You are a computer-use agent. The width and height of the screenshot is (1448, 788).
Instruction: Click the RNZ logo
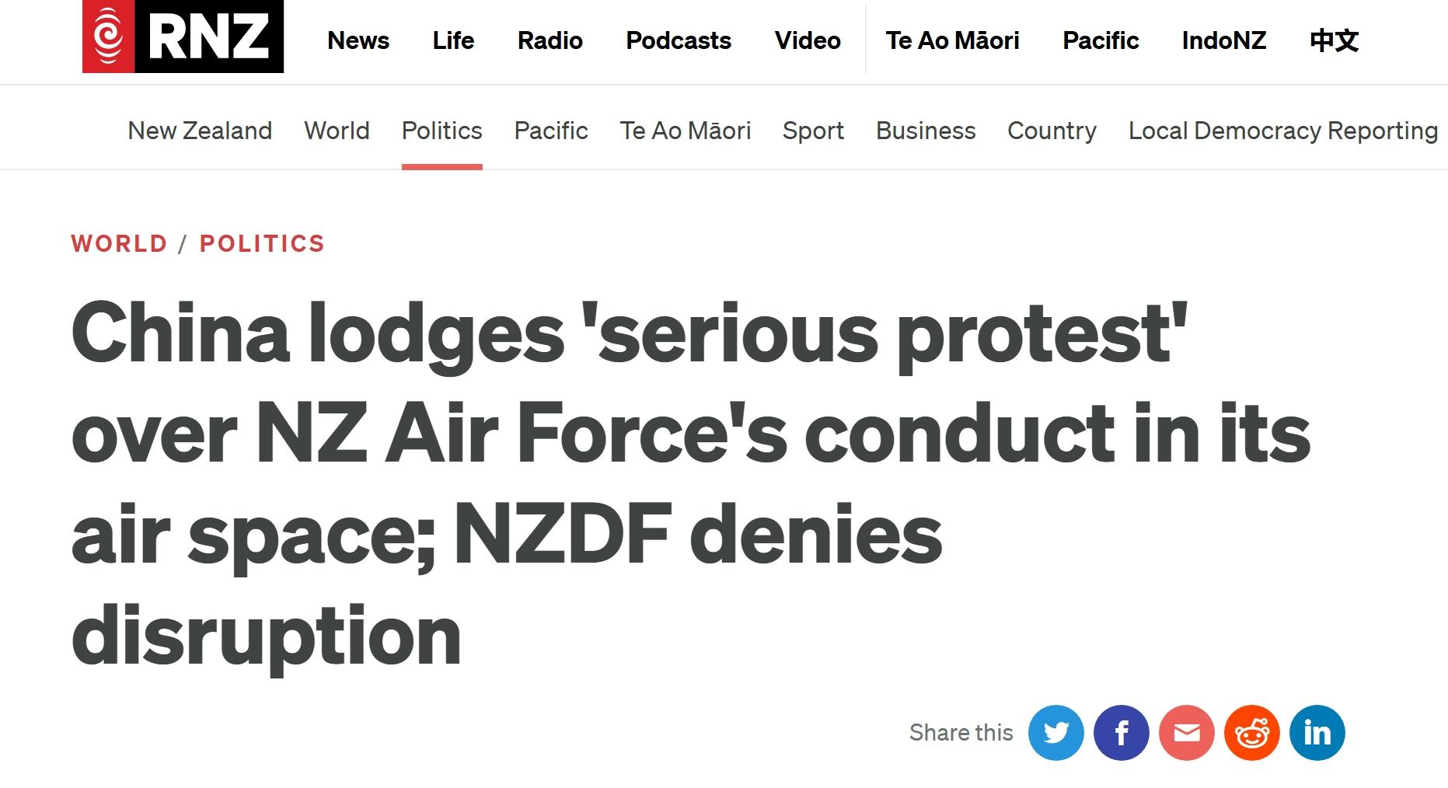tap(183, 37)
